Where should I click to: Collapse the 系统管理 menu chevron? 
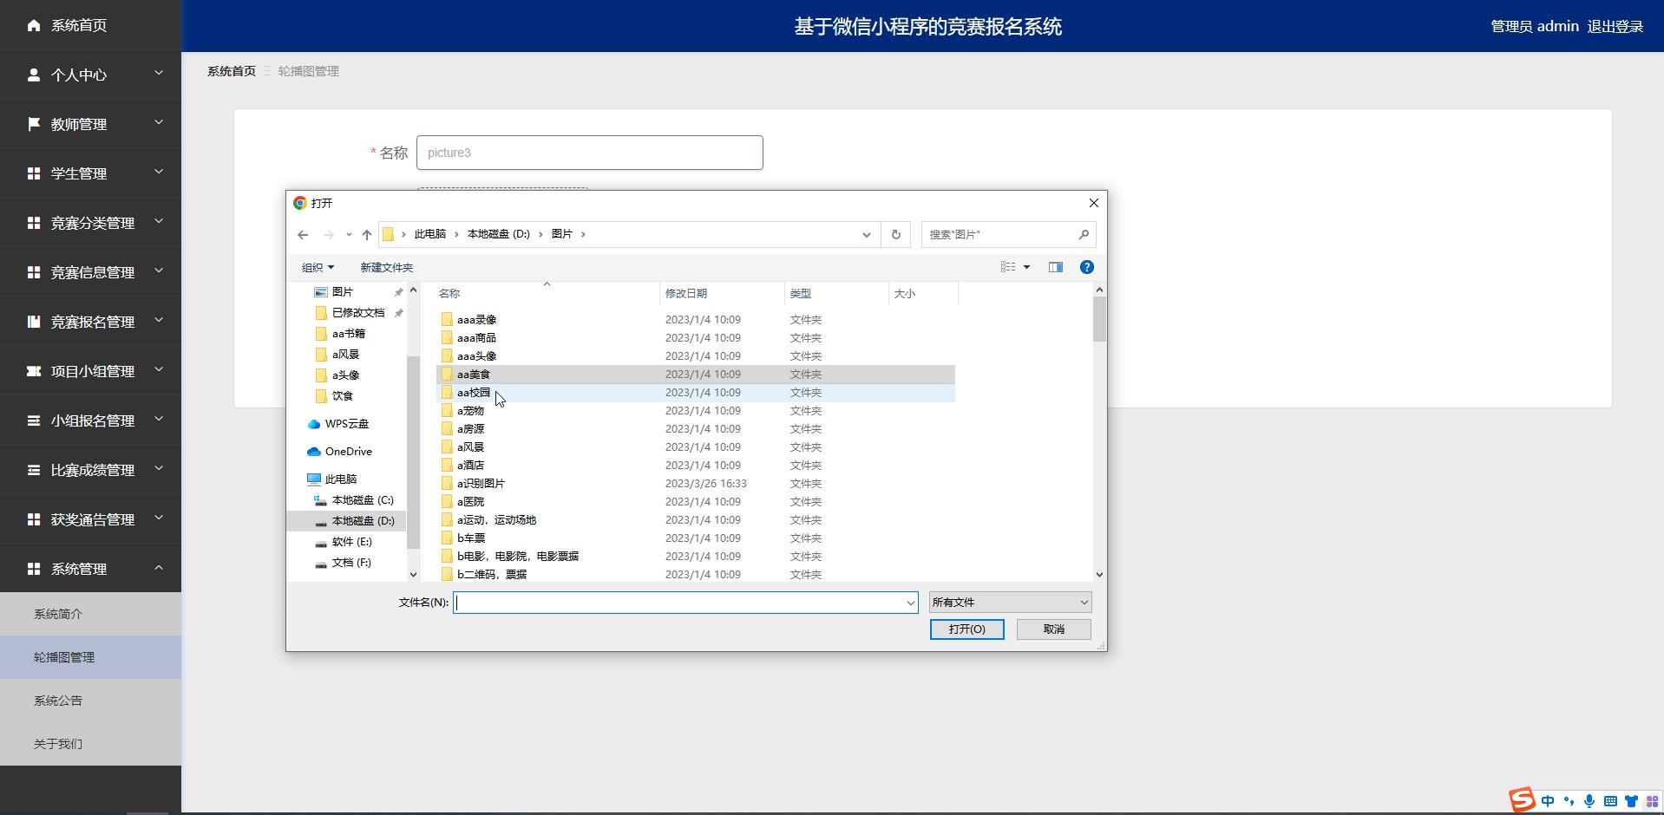tap(159, 568)
